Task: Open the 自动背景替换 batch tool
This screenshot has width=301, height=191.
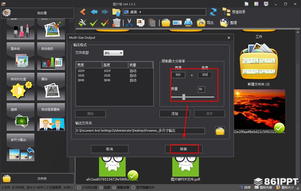Action: click(51, 117)
